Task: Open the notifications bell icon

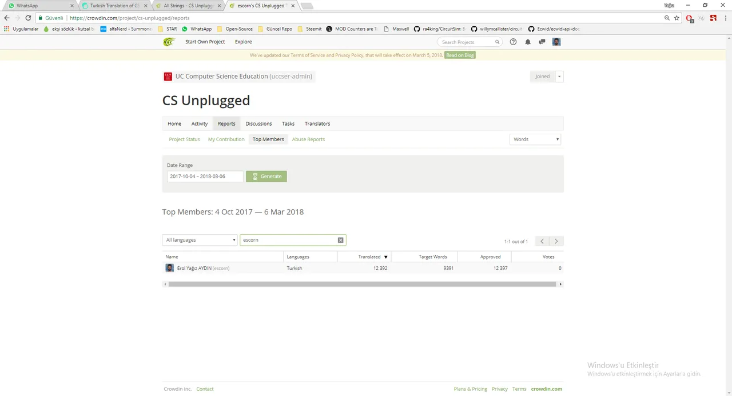Action: pos(528,42)
